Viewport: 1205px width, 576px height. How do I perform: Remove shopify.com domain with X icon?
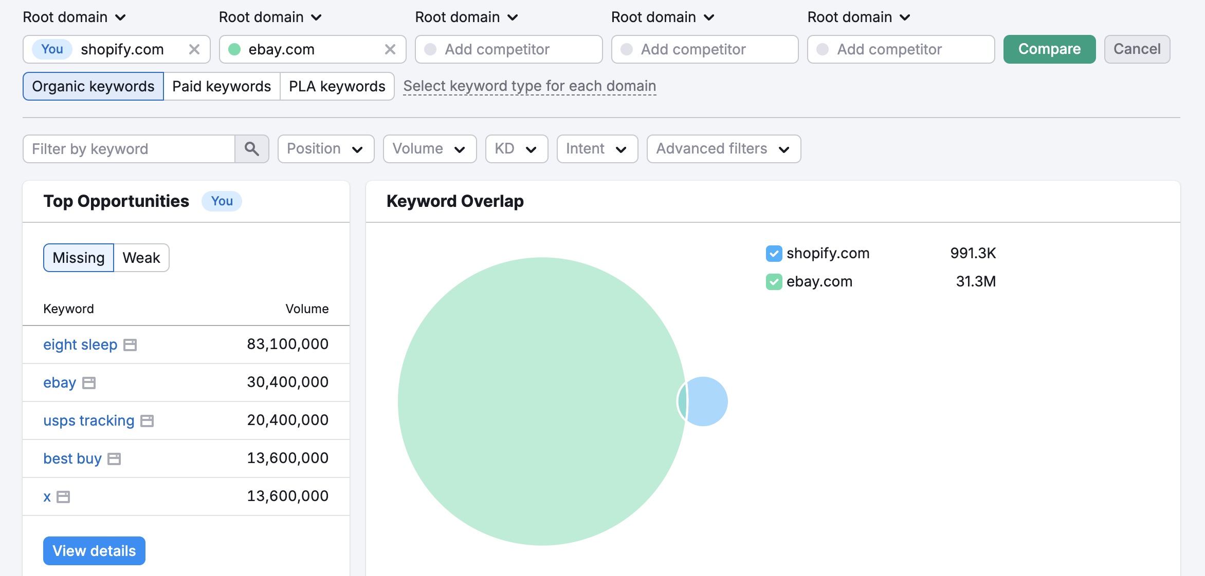[194, 49]
